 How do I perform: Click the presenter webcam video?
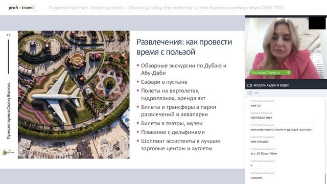coord(286,48)
